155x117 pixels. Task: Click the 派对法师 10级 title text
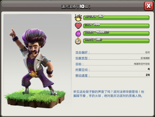click(76, 7)
